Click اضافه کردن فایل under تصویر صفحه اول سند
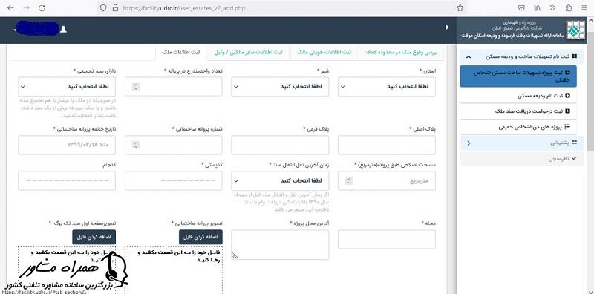 pyautogui.click(x=94, y=237)
